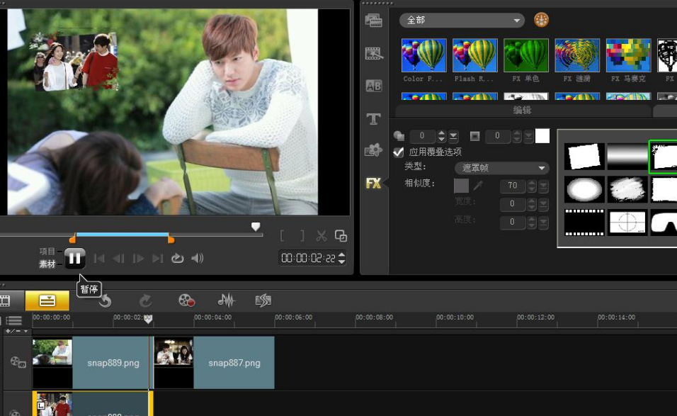Screen dimensions: 677x416
Task: Select the FX 单色 green balloon filter
Action: coord(525,55)
